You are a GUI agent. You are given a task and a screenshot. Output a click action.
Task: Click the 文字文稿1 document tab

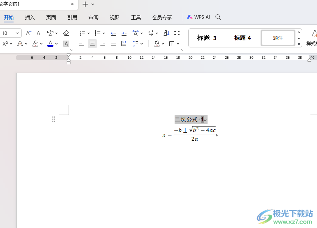pyautogui.click(x=9, y=4)
